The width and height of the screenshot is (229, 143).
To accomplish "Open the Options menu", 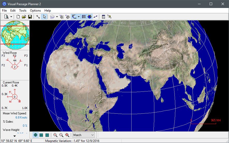I will pyautogui.click(x=35, y=11).
